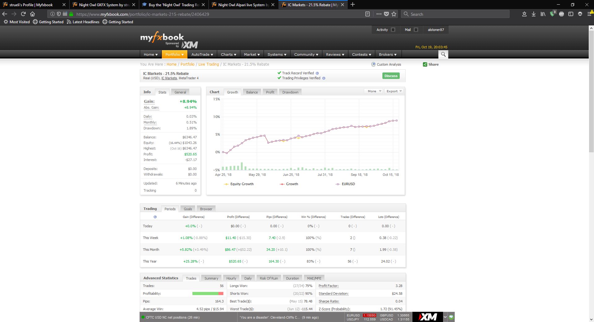The image size is (594, 322).
Task: Expand the Systems menu dropdown
Action: pyautogui.click(x=277, y=54)
